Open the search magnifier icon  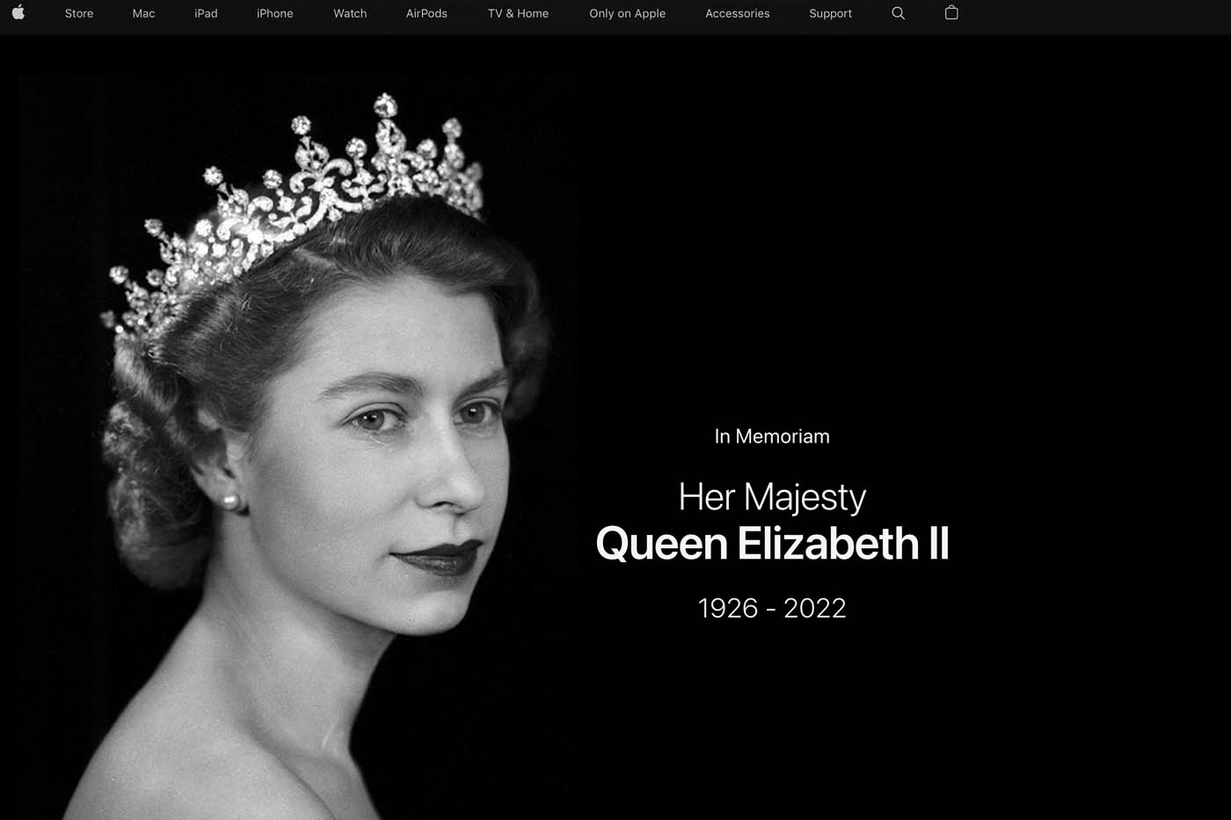pyautogui.click(x=898, y=13)
